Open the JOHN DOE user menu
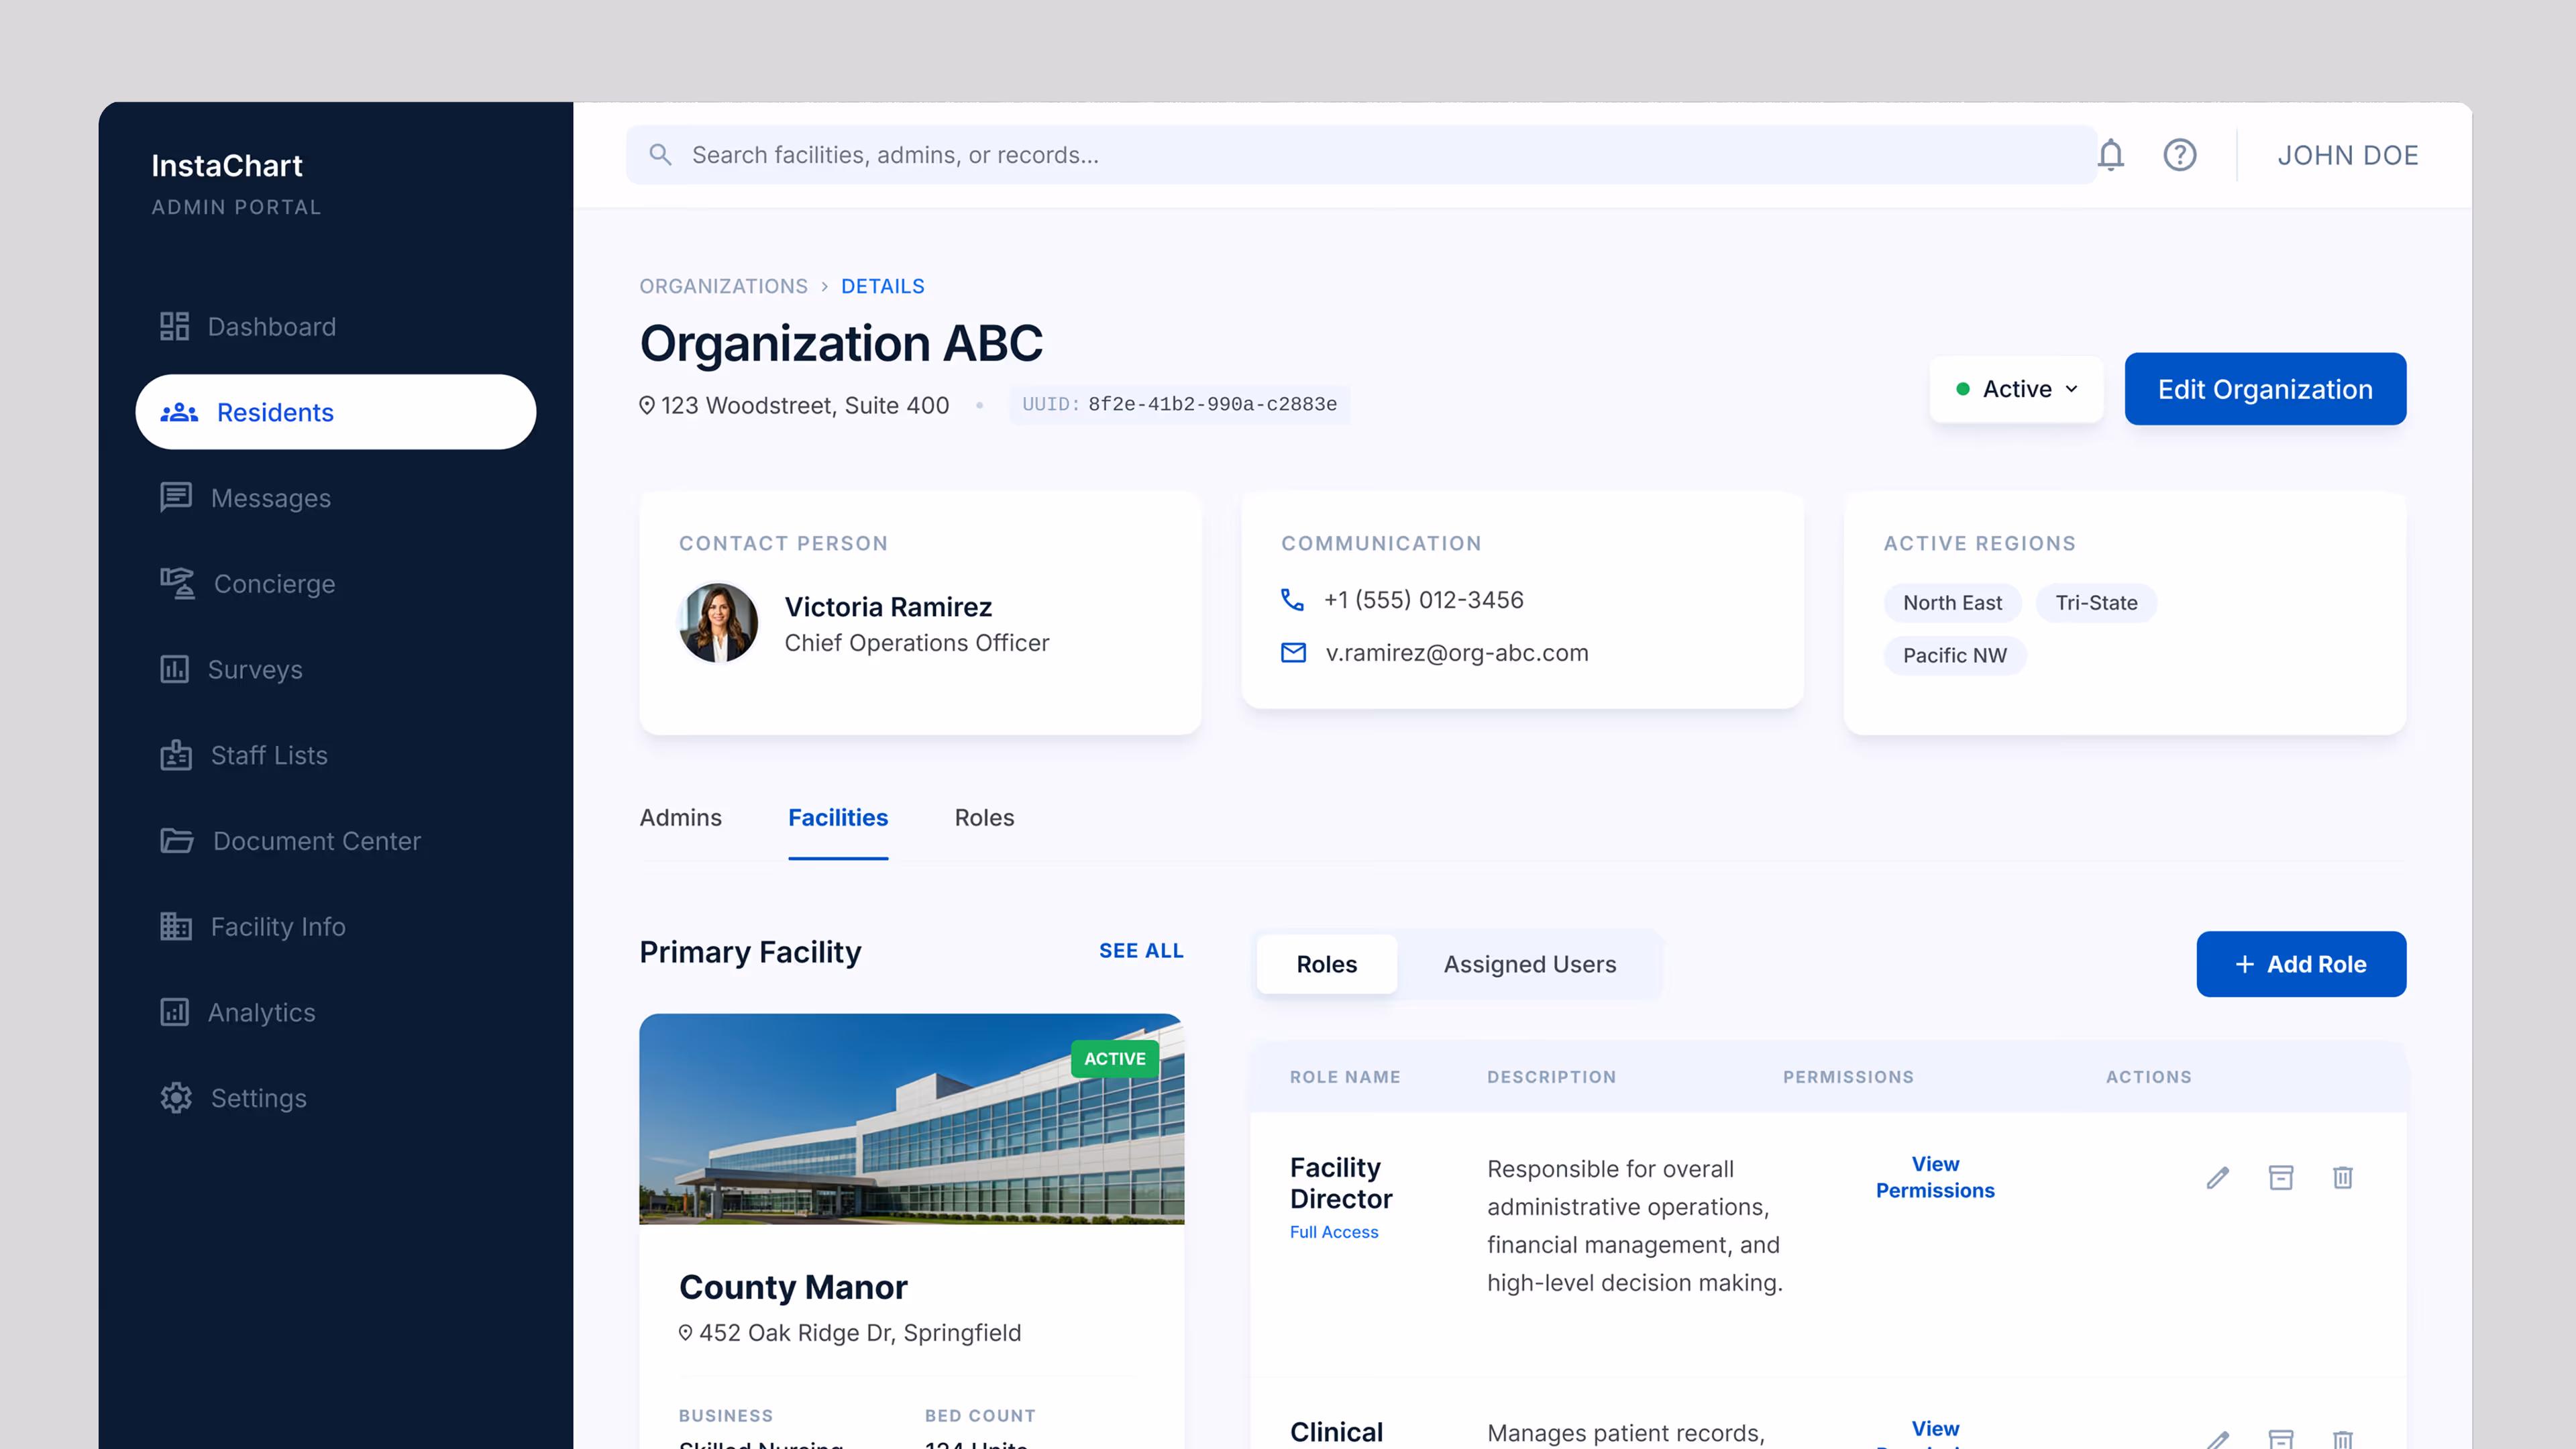Screen dimensions: 2576x1449 tap(2347, 155)
